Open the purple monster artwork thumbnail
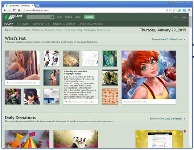Screen dimensions: 194x150 [x=13, y=97]
